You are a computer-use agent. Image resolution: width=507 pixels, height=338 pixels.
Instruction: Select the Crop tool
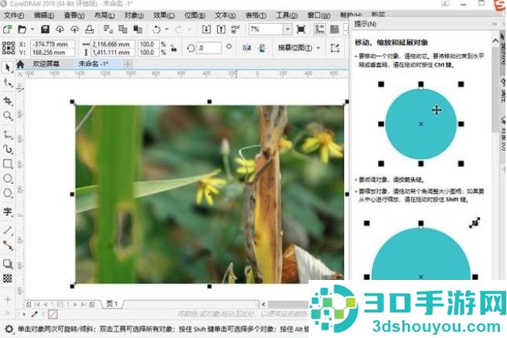point(8,101)
